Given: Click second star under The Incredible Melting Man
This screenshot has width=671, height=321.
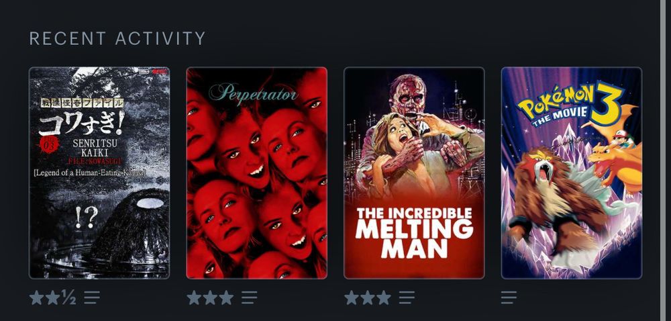Looking at the screenshot, I should pyautogui.click(x=368, y=297).
